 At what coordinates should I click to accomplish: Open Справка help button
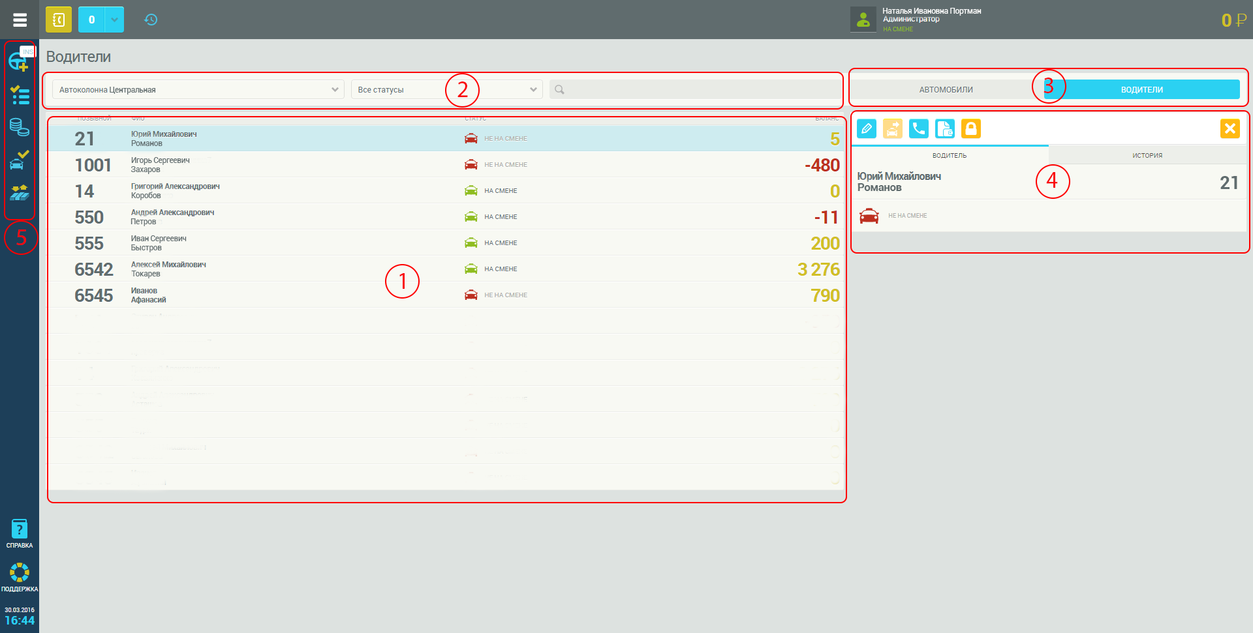tap(20, 533)
